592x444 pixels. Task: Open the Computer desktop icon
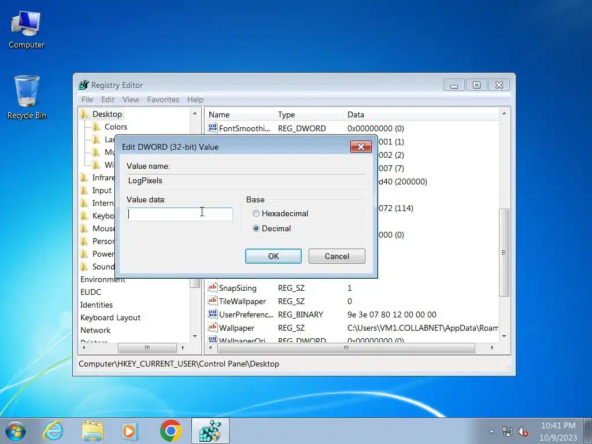(x=27, y=29)
